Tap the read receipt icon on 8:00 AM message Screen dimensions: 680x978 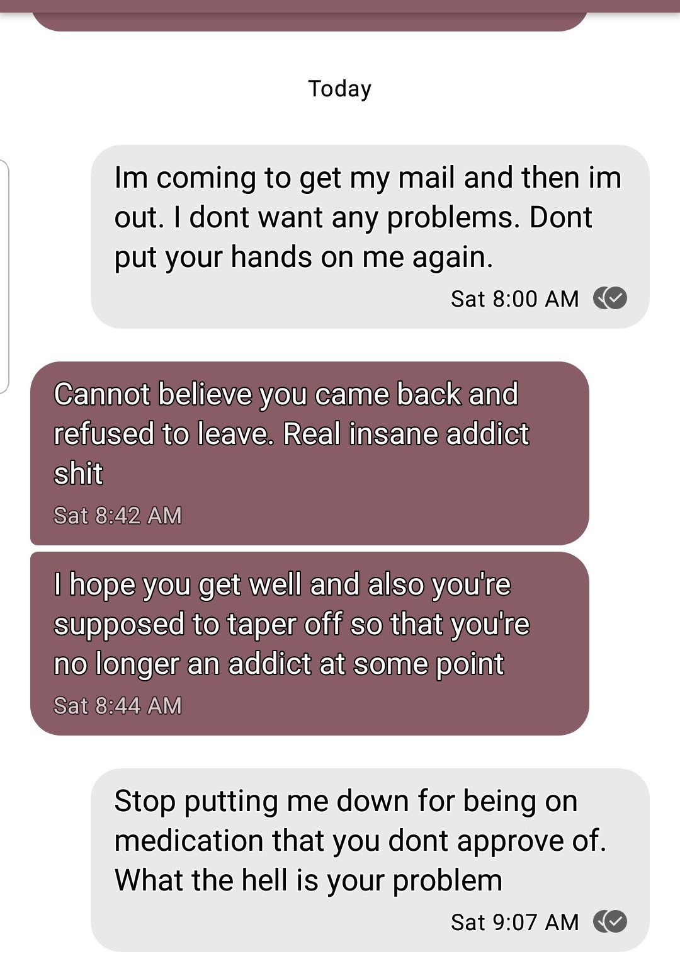point(610,298)
